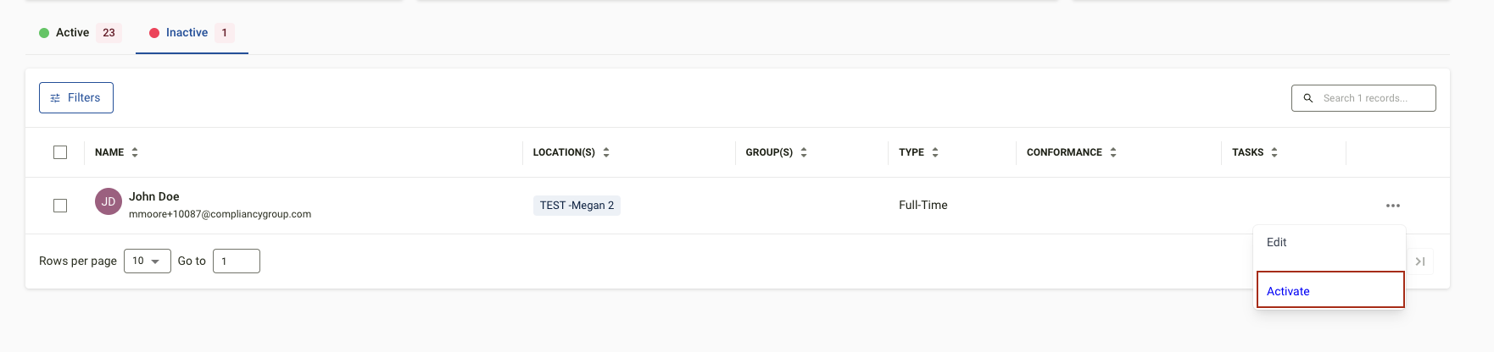This screenshot has width=1494, height=352.
Task: Click the JD avatar icon
Action: point(109,201)
